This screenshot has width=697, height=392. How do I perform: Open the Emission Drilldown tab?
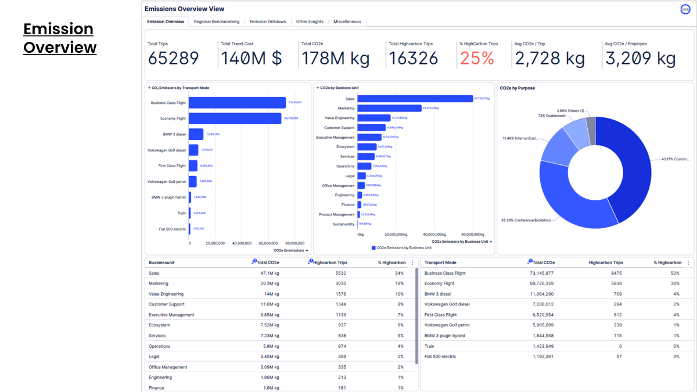click(268, 21)
